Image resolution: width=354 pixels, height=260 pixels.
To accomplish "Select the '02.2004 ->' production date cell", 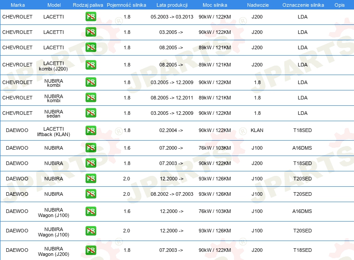I will [171, 130].
